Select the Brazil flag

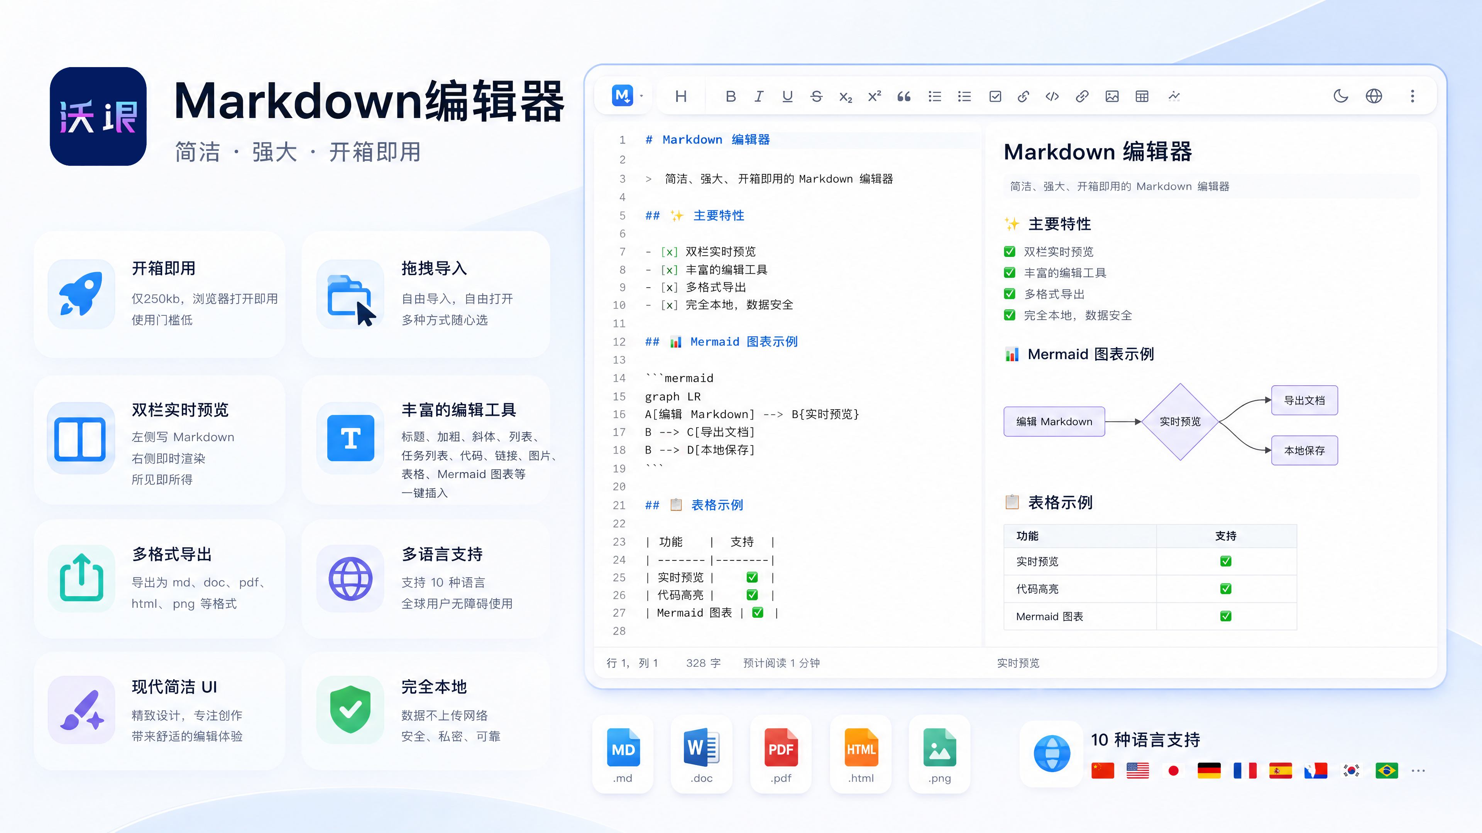point(1387,771)
